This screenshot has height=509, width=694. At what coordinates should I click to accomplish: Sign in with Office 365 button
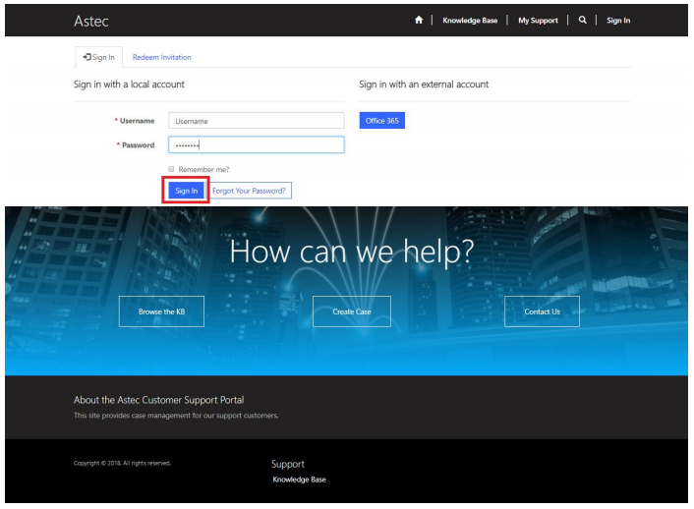click(381, 121)
